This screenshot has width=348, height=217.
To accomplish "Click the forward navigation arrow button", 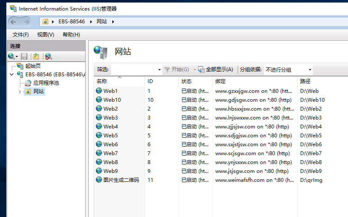I will click(27, 22).
